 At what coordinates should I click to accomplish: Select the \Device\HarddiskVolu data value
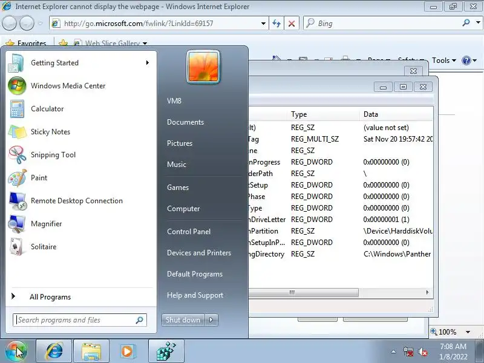click(398, 231)
